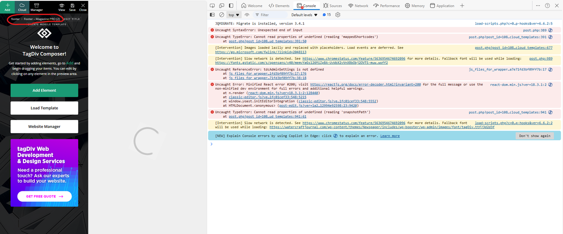Open the templates:941:61 stack trace link
Viewport: 563px width, 234px height.
[x=267, y=117]
